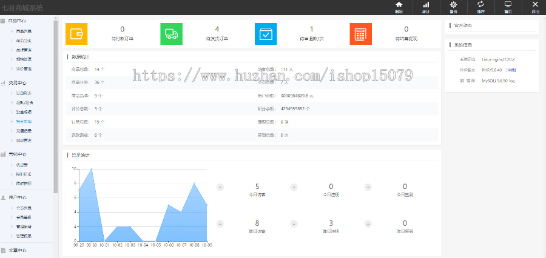Viewport: 546px width, 258px height.
Task: Click the green truck pending-shipment icon
Action: click(171, 34)
